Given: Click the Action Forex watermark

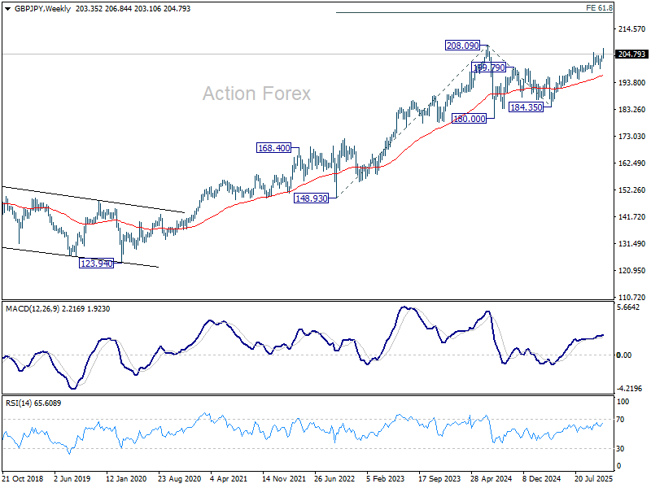Looking at the screenshot, I should (256, 94).
